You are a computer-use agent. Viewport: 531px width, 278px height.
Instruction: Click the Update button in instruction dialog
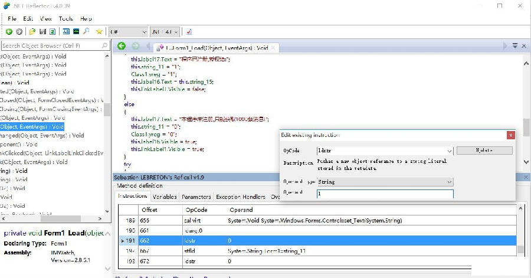click(x=484, y=151)
